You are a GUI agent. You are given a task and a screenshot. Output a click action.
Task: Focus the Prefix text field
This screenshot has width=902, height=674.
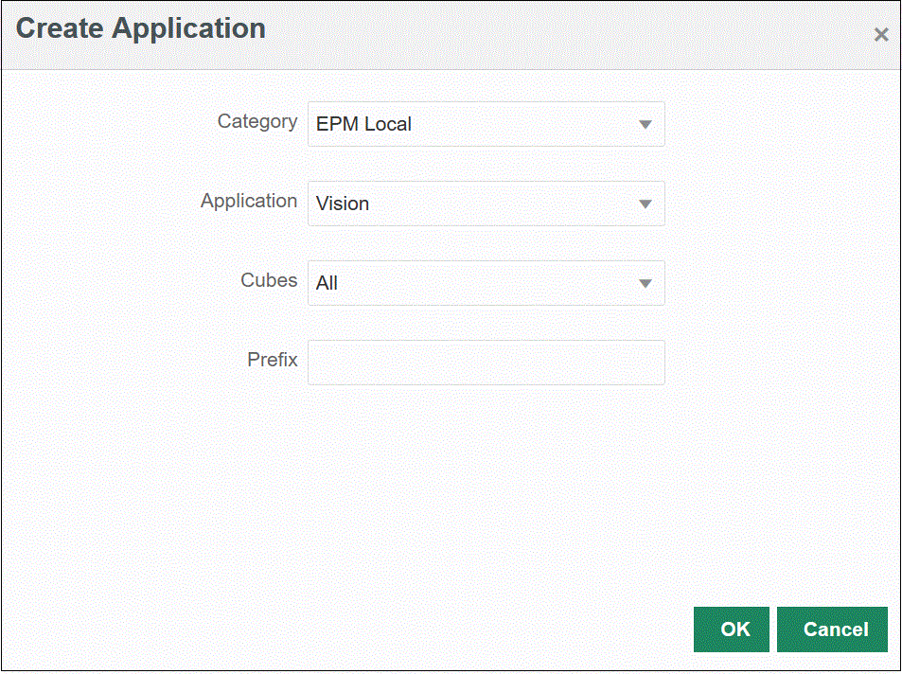486,363
